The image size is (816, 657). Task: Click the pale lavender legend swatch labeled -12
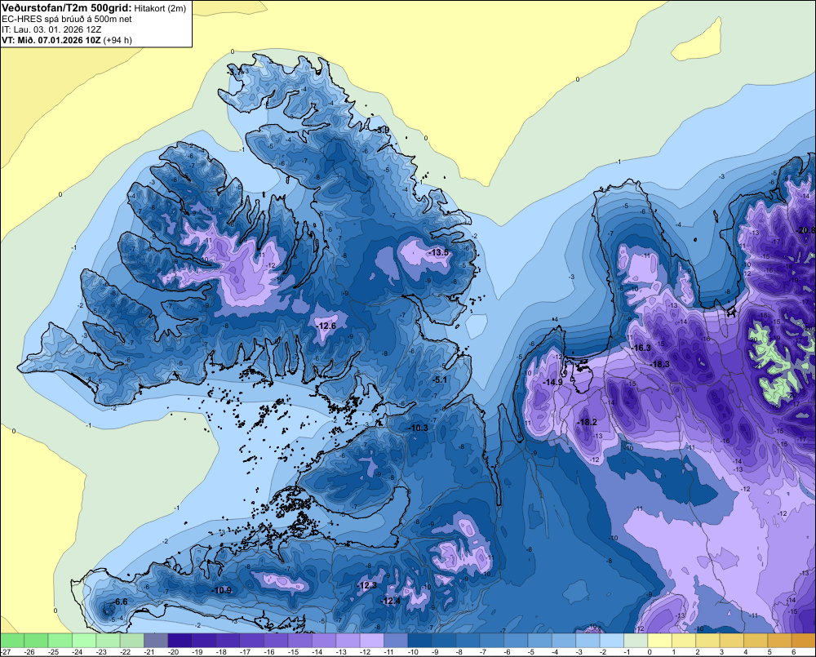[371, 641]
